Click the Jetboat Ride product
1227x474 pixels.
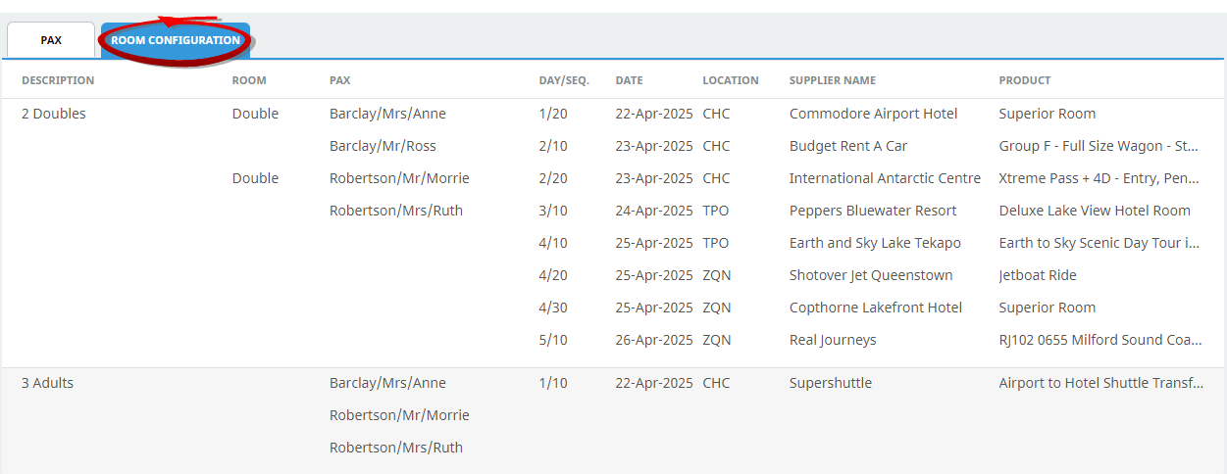point(1038,275)
